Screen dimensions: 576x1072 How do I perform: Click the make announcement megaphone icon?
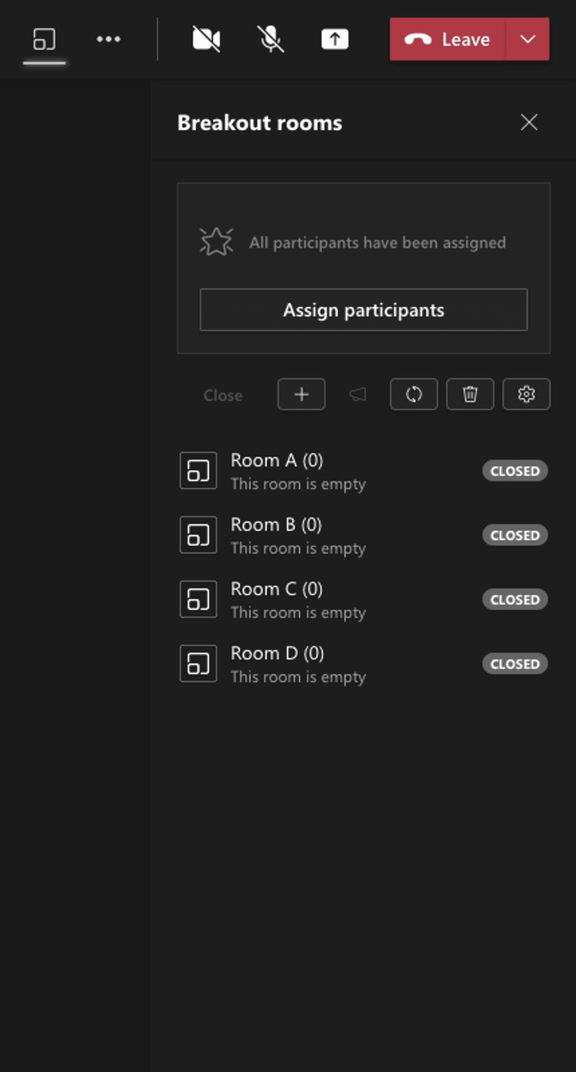[358, 394]
